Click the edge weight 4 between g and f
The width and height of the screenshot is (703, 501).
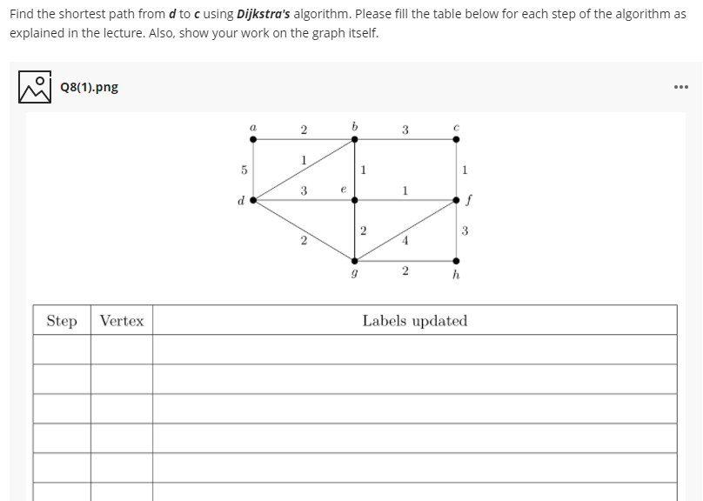[x=405, y=241]
